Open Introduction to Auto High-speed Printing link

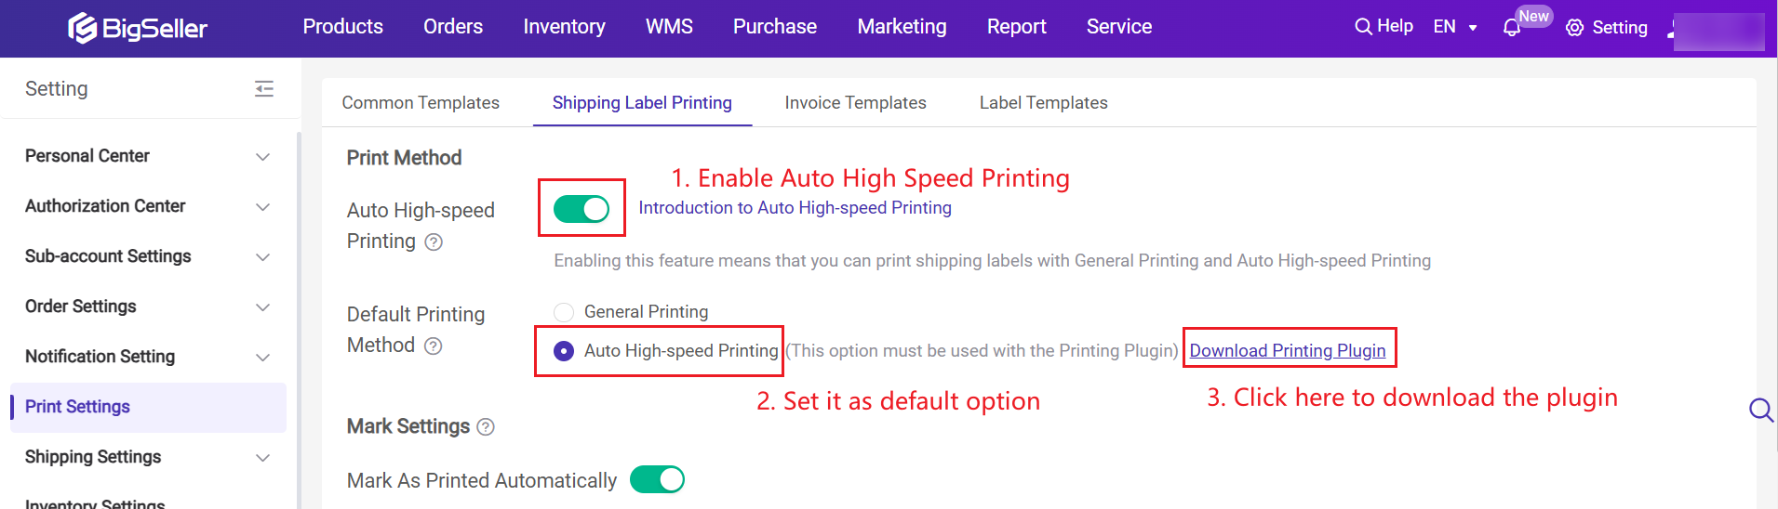point(795,208)
